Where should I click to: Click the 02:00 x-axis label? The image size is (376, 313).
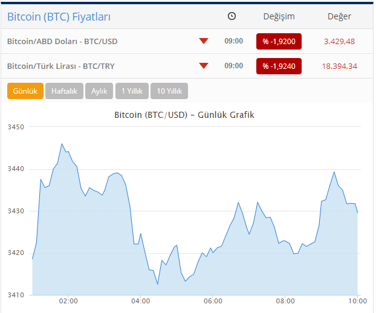point(68,301)
